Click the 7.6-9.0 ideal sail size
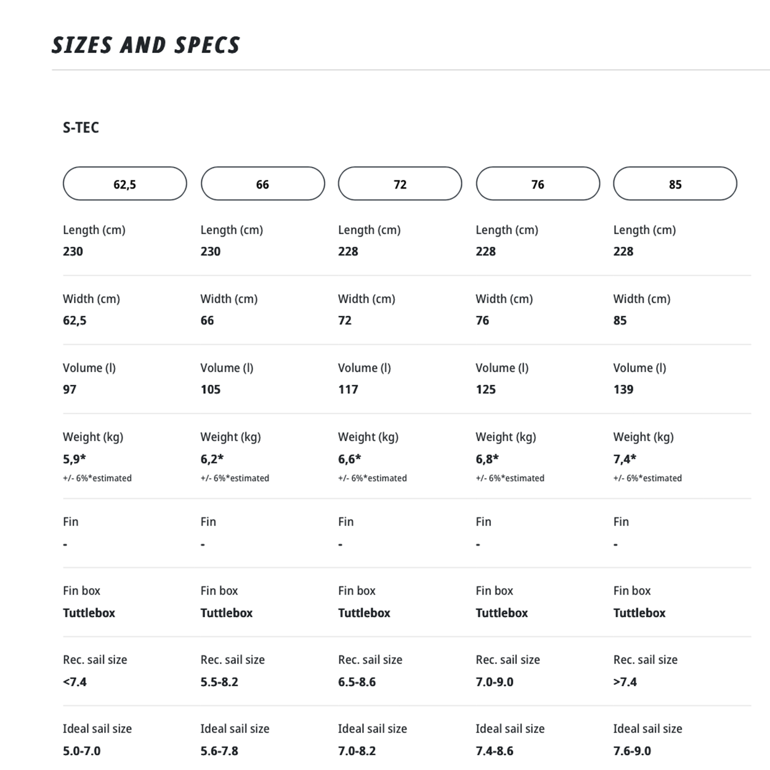Image resolution: width=770 pixels, height=770 pixels. click(632, 751)
